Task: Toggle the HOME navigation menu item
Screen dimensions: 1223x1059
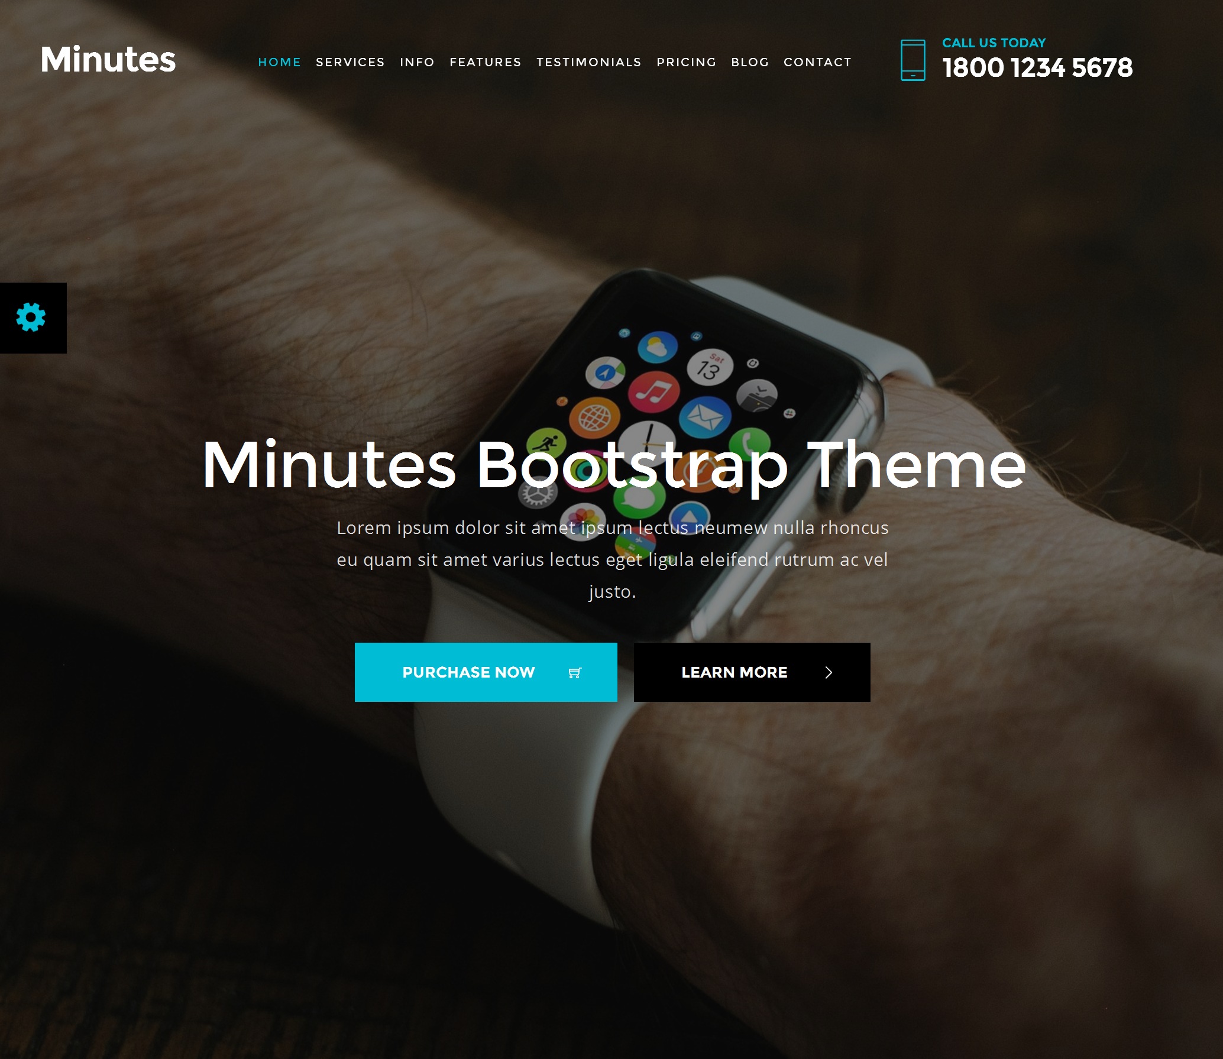Action: (x=280, y=60)
